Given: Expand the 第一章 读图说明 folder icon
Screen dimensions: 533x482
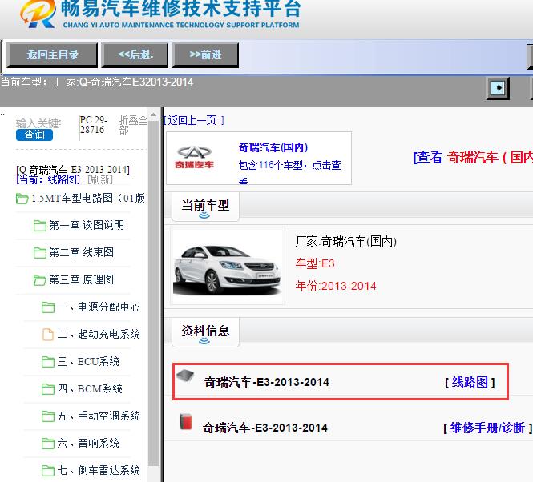Looking at the screenshot, I should (40, 226).
